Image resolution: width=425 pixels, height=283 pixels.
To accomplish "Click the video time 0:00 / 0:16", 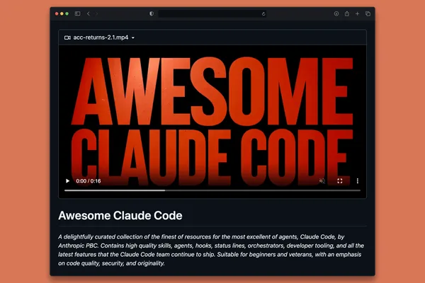I will pyautogui.click(x=89, y=181).
